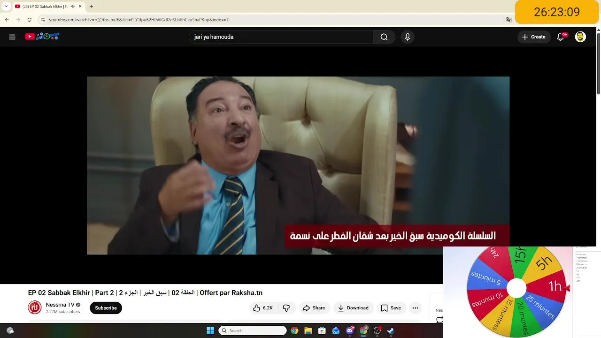Open translate page icon in address bar
Screen dimensions: 601x338
click(509, 20)
